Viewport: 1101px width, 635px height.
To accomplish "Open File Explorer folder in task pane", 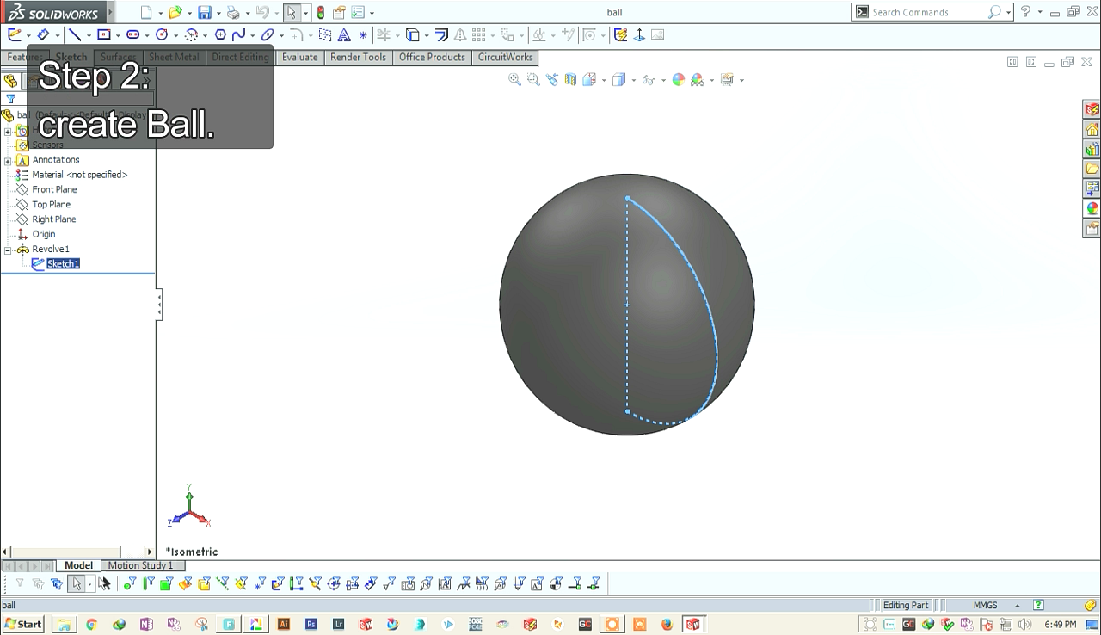I will pyautogui.click(x=1092, y=169).
